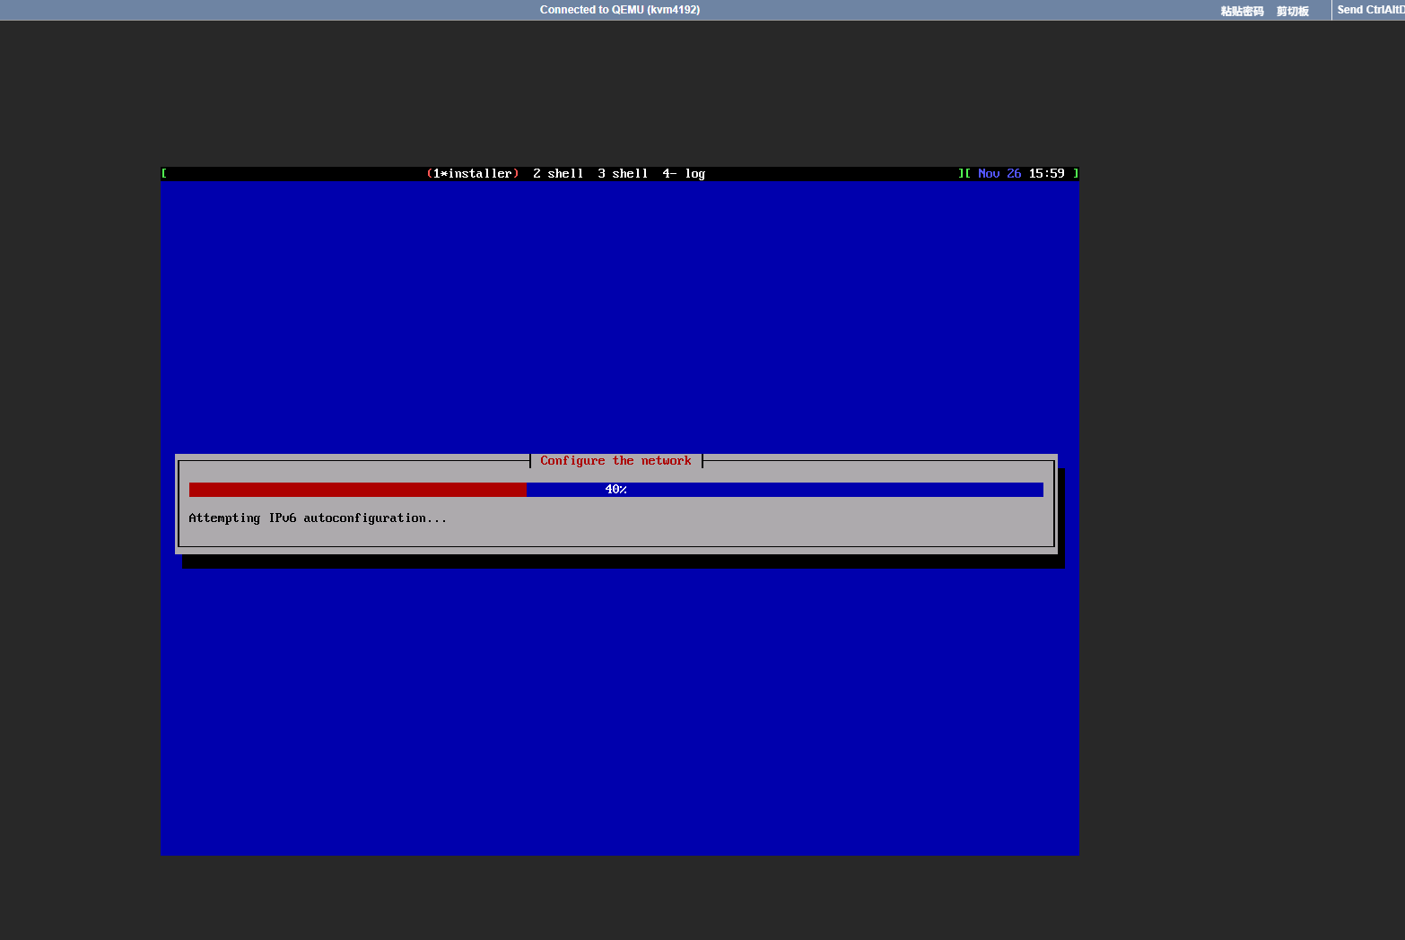Click the Send CtrlAltDel button
This screenshot has width=1405, height=940.
point(1370,10)
